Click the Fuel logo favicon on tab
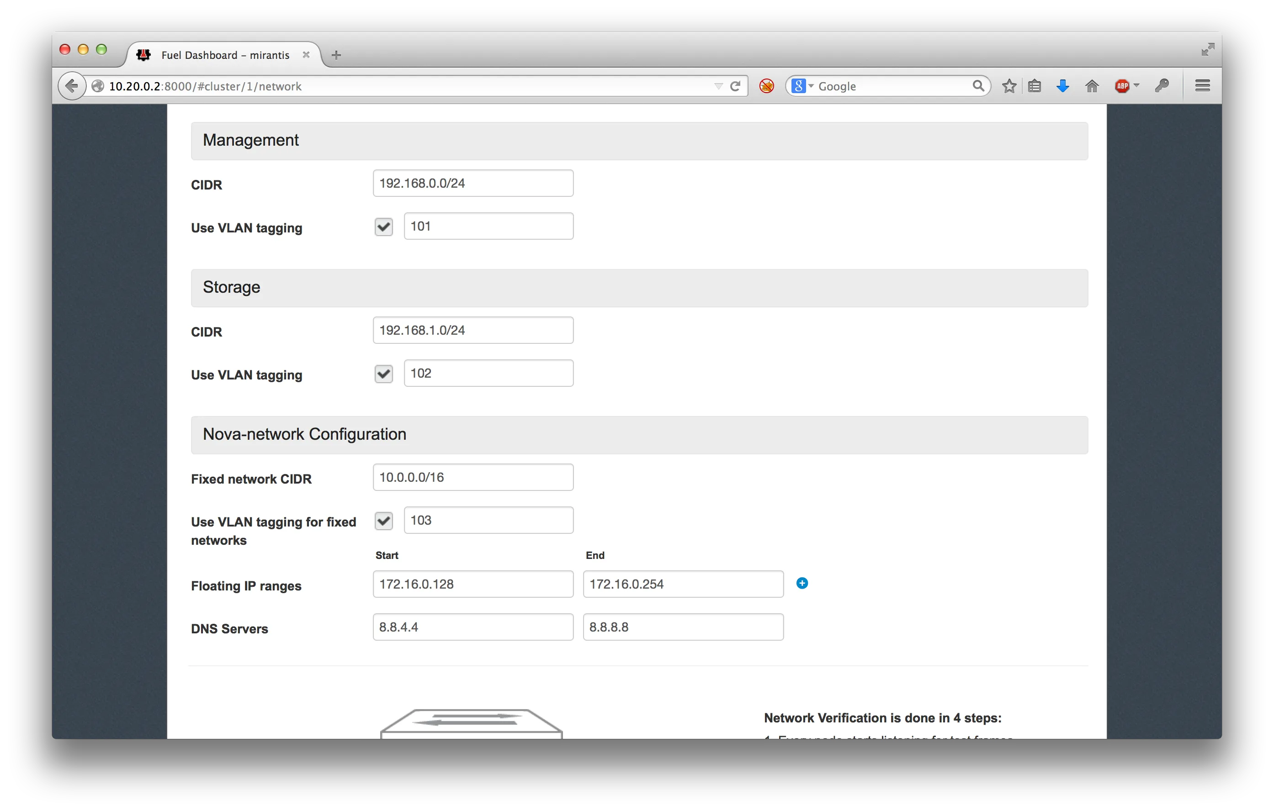This screenshot has height=811, width=1274. [143, 55]
